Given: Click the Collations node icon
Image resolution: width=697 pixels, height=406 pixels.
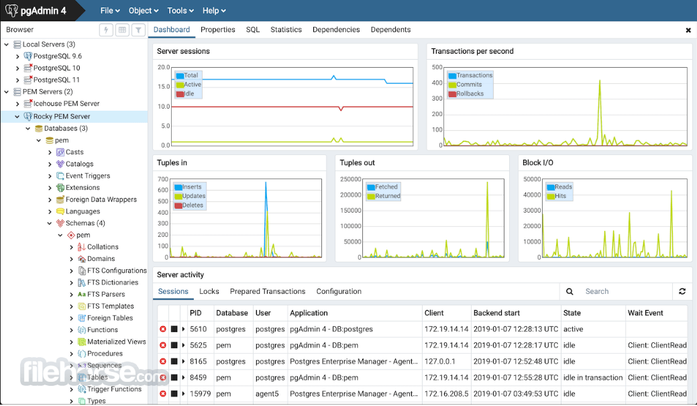Looking at the screenshot, I should pyautogui.click(x=81, y=247).
